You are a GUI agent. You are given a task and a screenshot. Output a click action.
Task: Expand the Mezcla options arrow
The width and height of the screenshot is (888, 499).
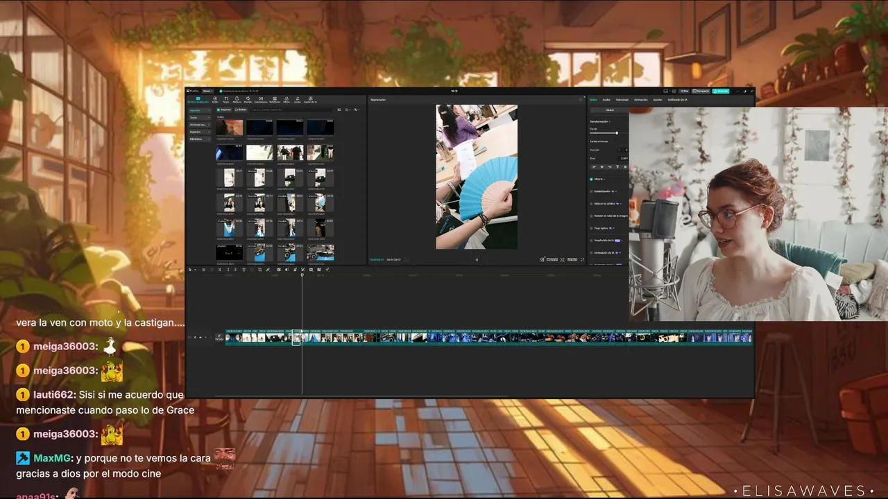[604, 179]
